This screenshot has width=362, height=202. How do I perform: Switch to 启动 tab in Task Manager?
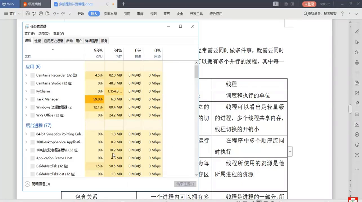tap(69, 41)
